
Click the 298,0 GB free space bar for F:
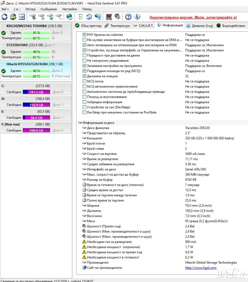[36, 130]
